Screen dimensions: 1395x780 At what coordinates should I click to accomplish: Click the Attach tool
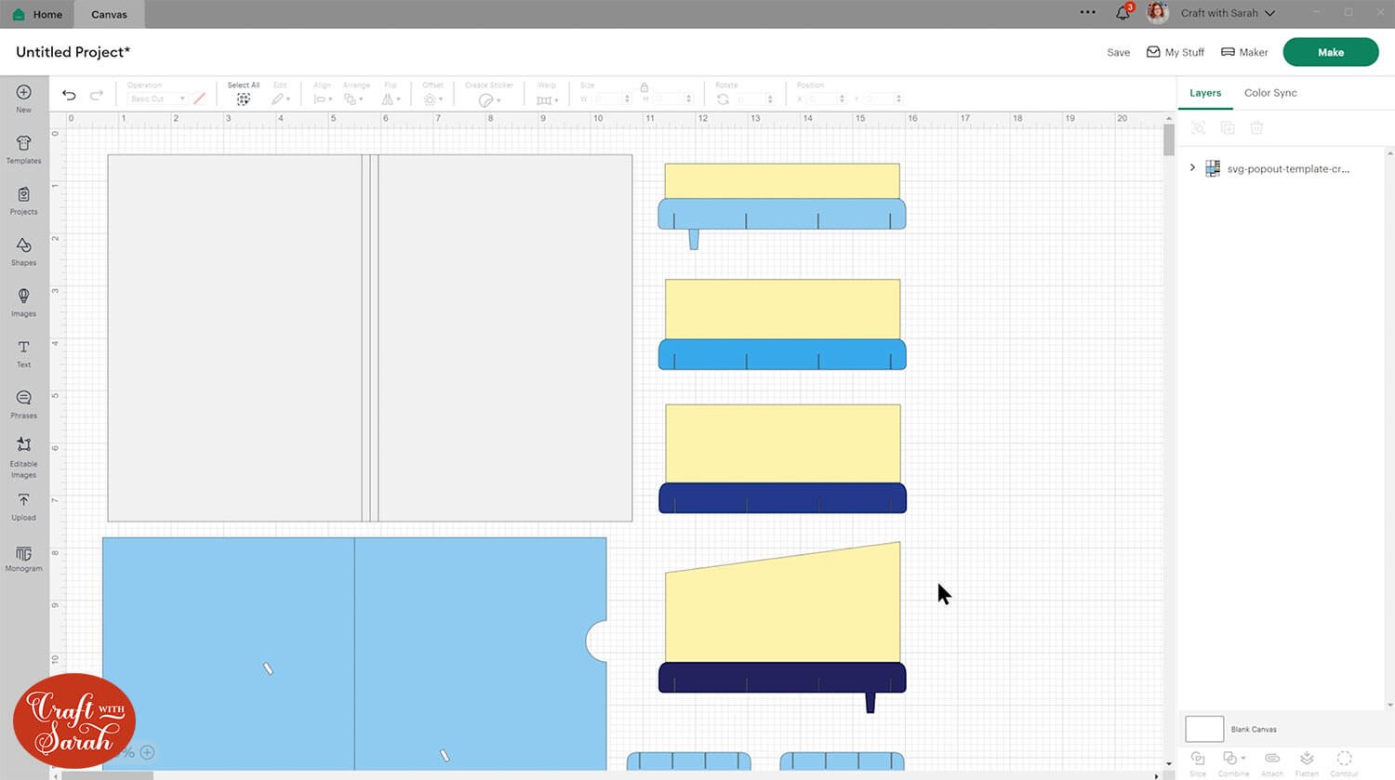point(1271,763)
